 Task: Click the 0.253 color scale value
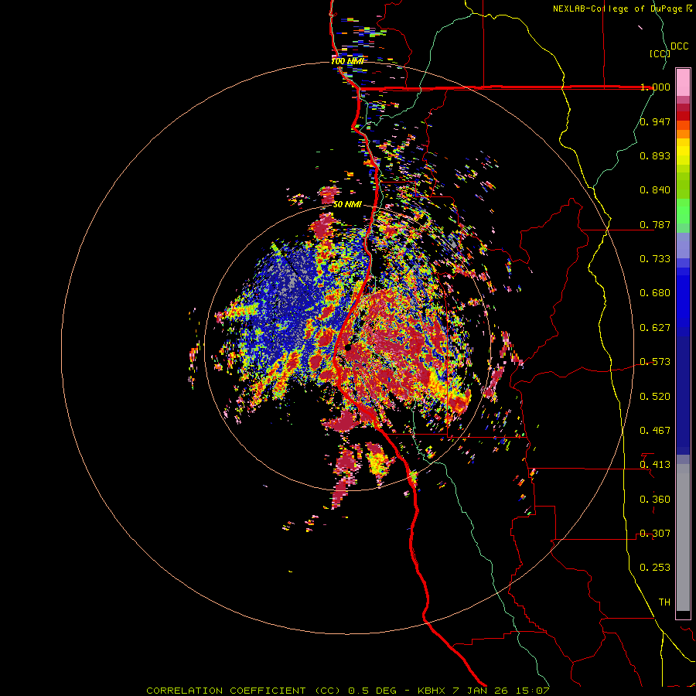pyautogui.click(x=655, y=568)
